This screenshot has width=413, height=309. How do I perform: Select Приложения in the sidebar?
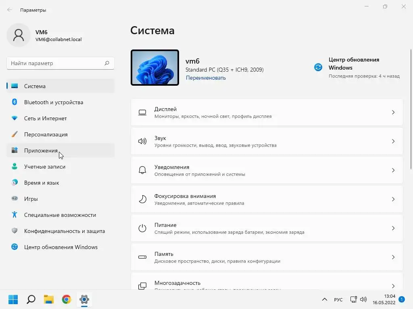click(60, 150)
